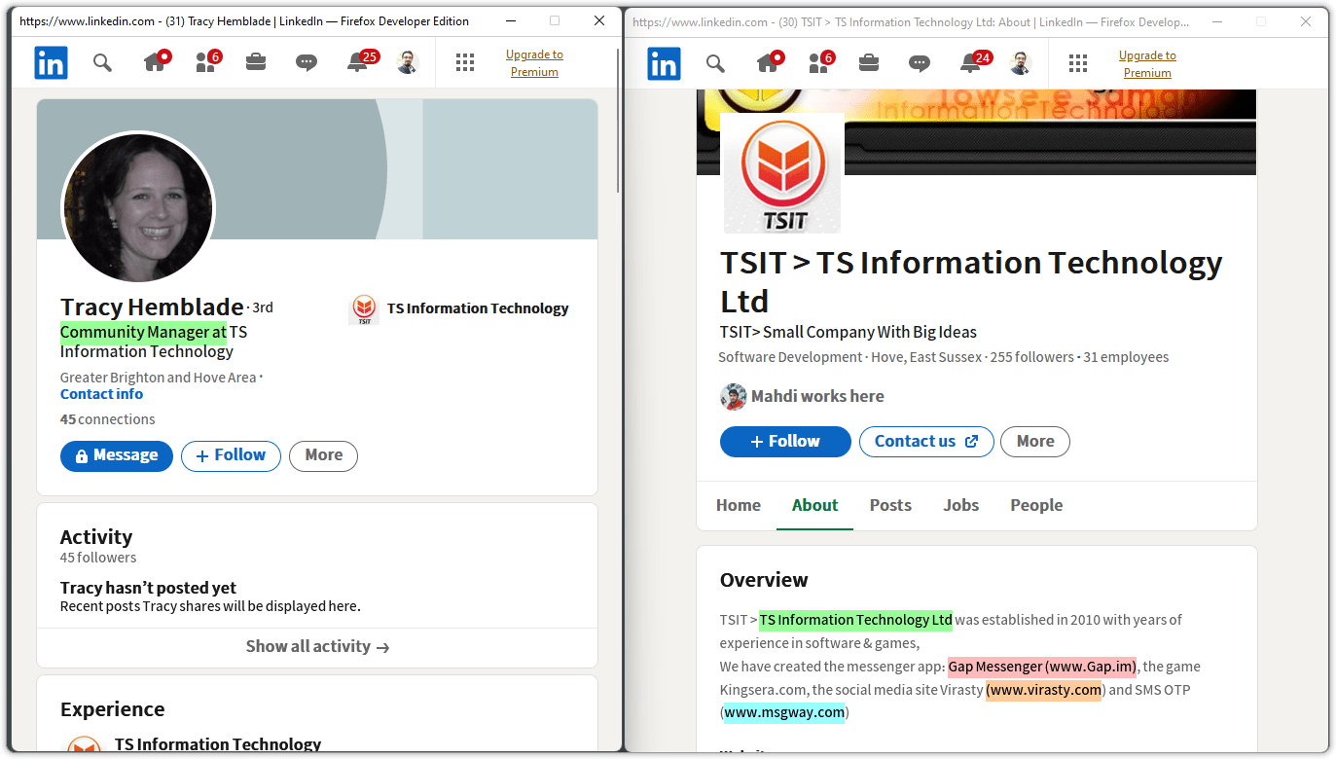Open profile avatar menu in left window
1336x759 pixels.
pyautogui.click(x=408, y=63)
